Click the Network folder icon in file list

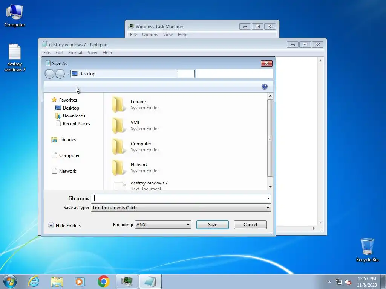click(118, 167)
